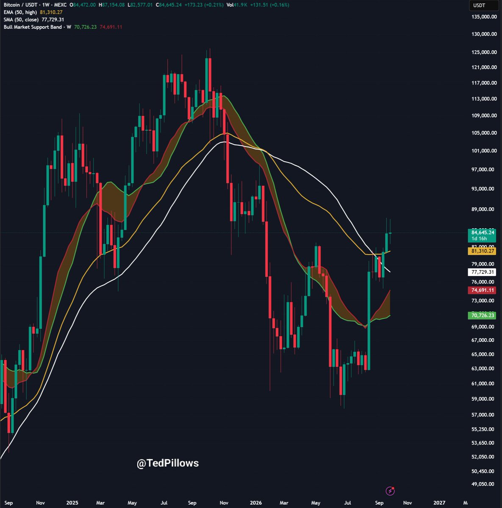Click the green 70,726.23 band price label
Viewport: 502px width, 508px height.
[x=483, y=315]
